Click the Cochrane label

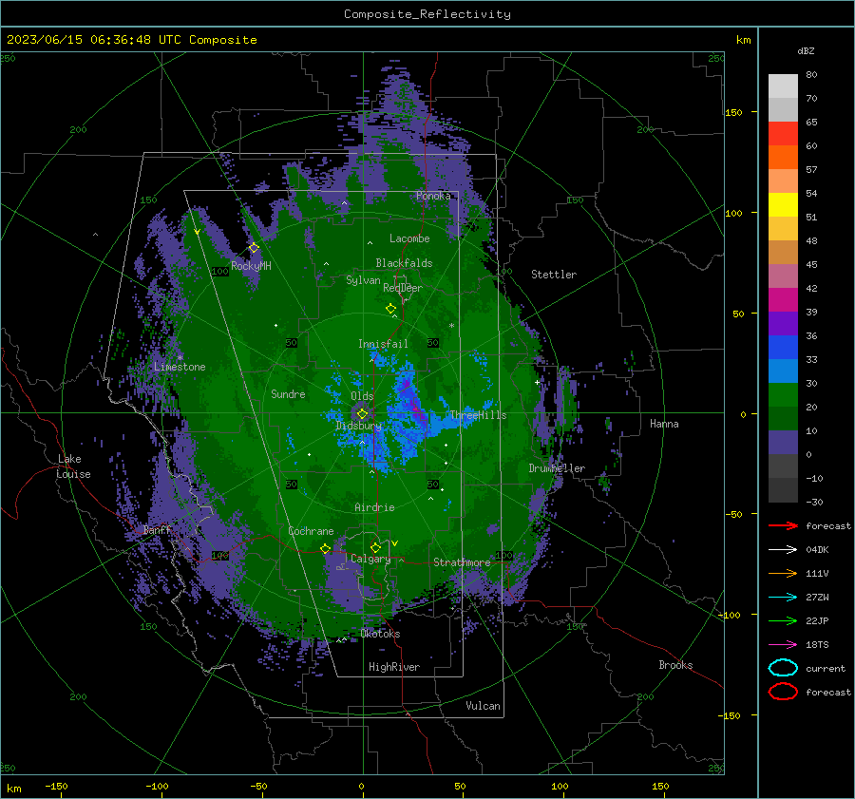pos(311,531)
